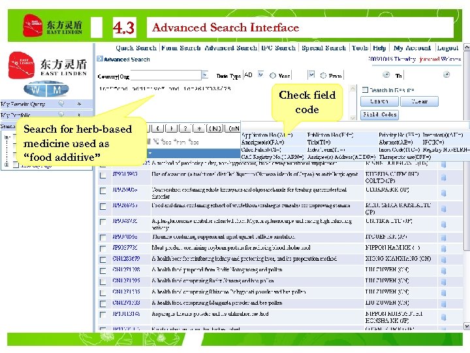470x353 pixels.
Task: Click the W globe button
Action: (35, 90)
